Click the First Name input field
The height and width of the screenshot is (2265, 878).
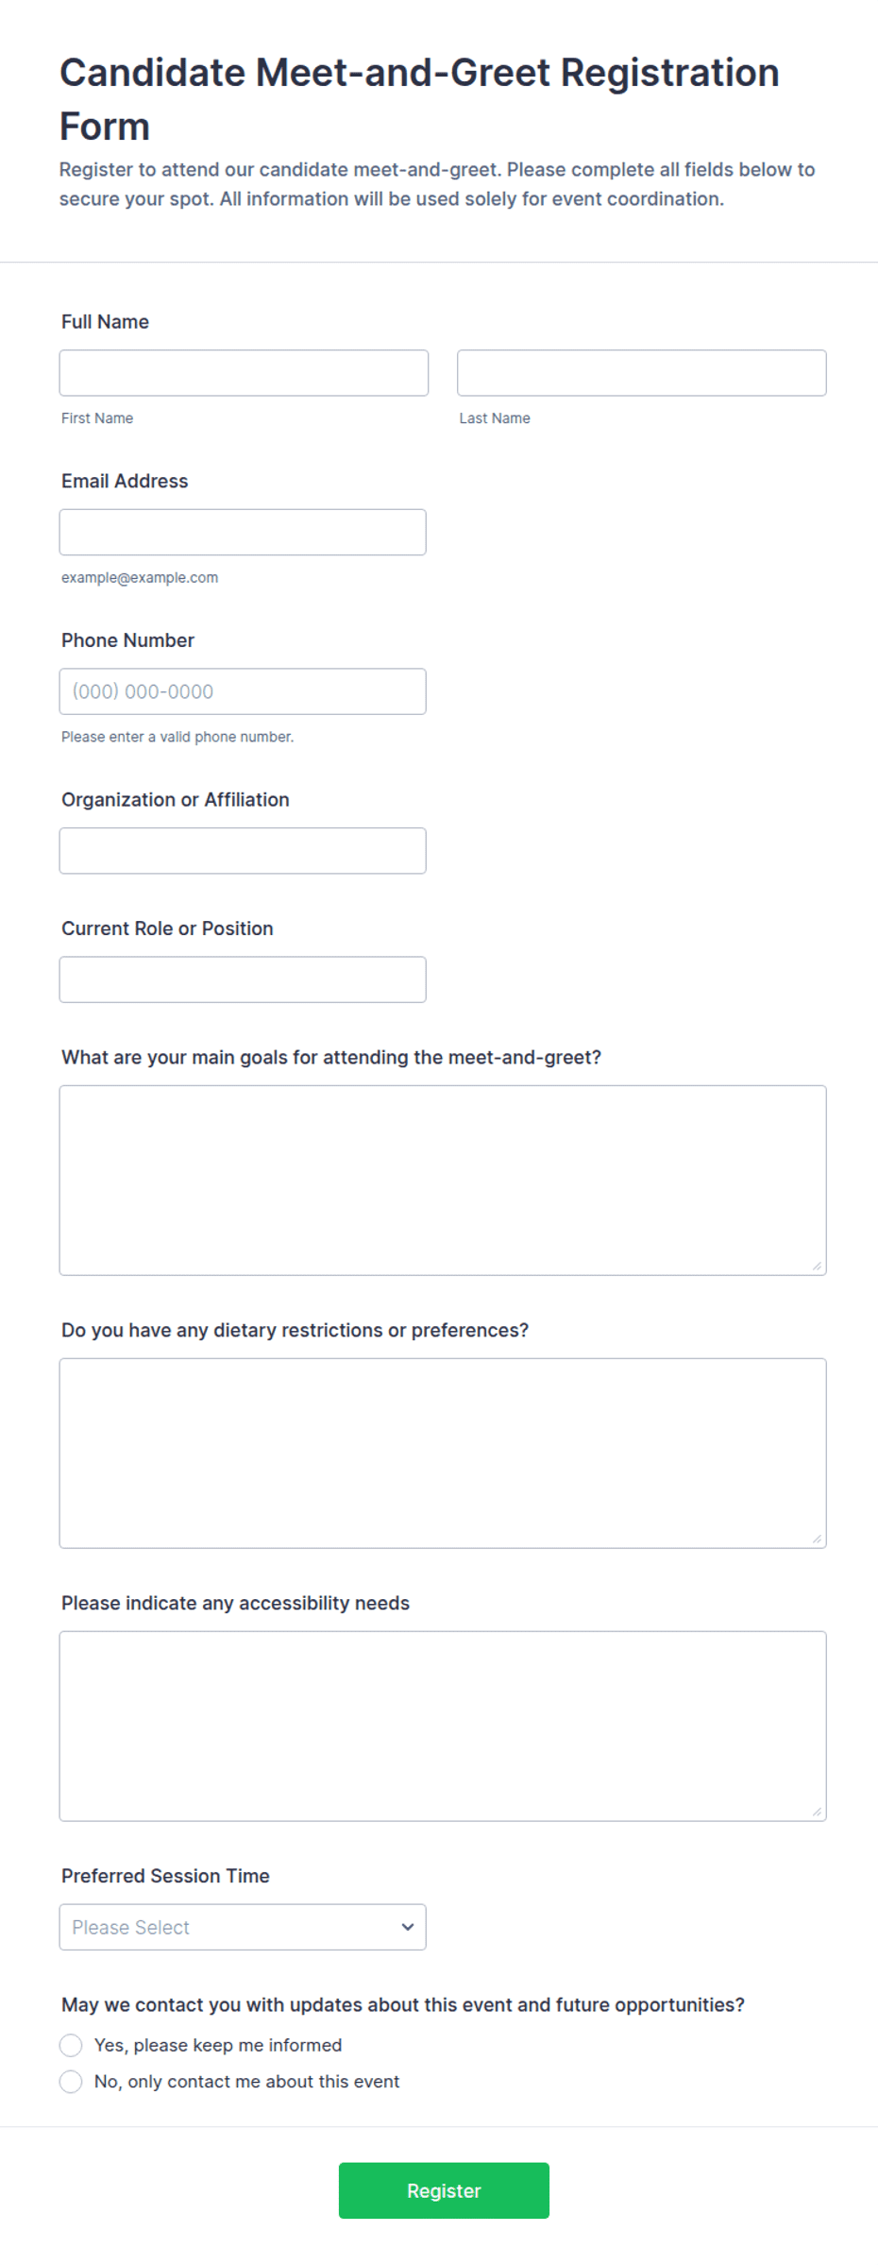point(244,373)
